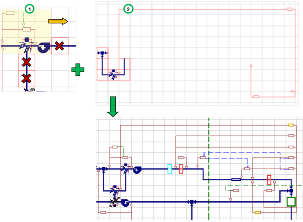Image resolution: width=303 pixels, height=222 pixels.
Task: Click the fan symbol in diagram 1
Action: (x=44, y=47)
